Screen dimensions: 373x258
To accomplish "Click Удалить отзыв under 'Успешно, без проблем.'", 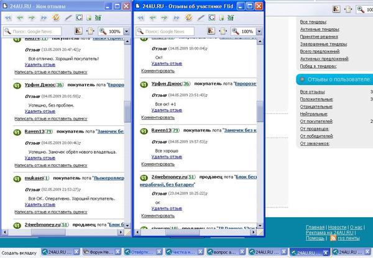I will [x=40, y=111].
